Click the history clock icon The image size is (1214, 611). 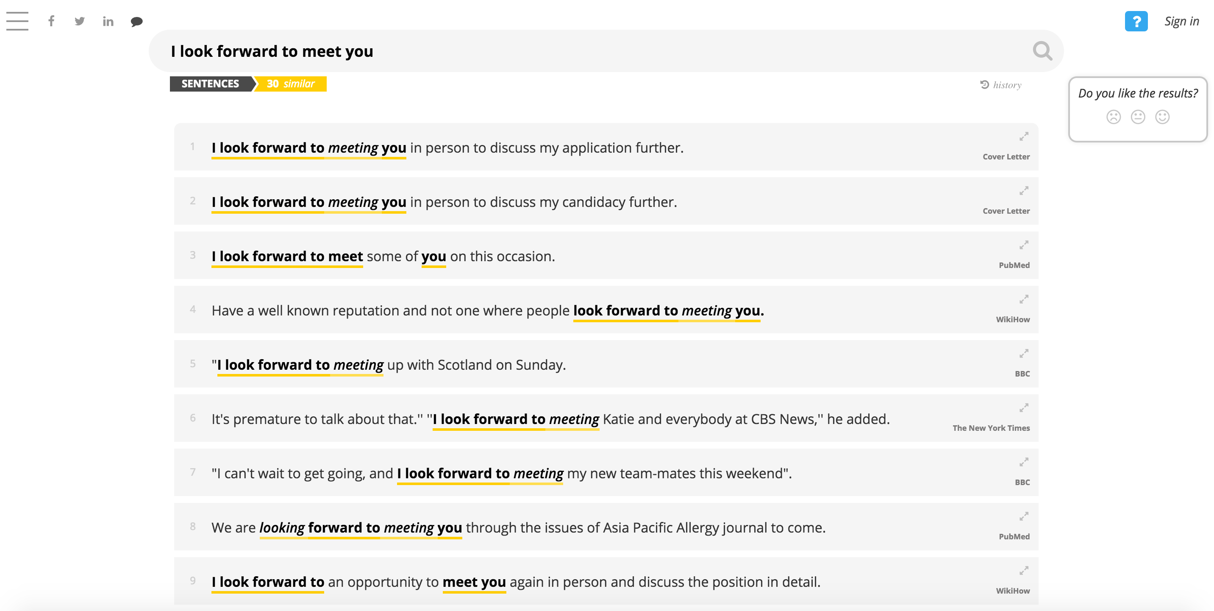tap(984, 85)
